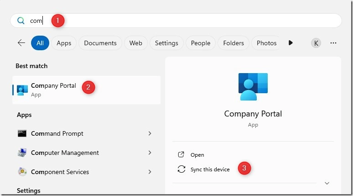353x196 pixels.
Task: Switch to the Photos filter tab
Action: 266,43
